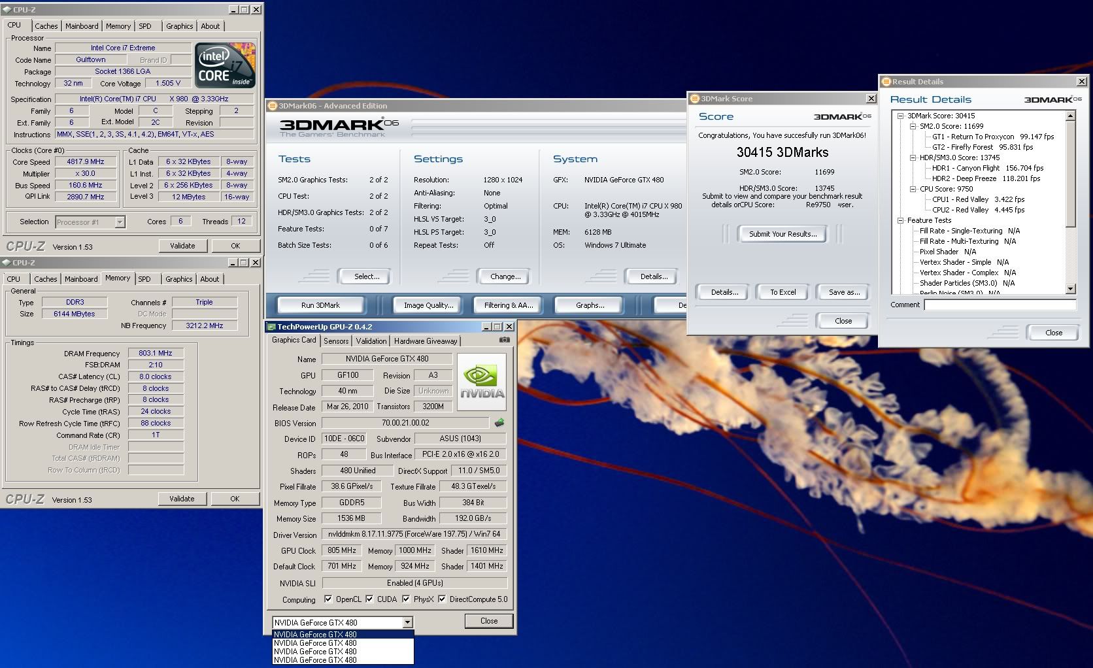Click the NVIDIA logo in GPU-Z
Screen dimensions: 1093x668
tap(482, 382)
